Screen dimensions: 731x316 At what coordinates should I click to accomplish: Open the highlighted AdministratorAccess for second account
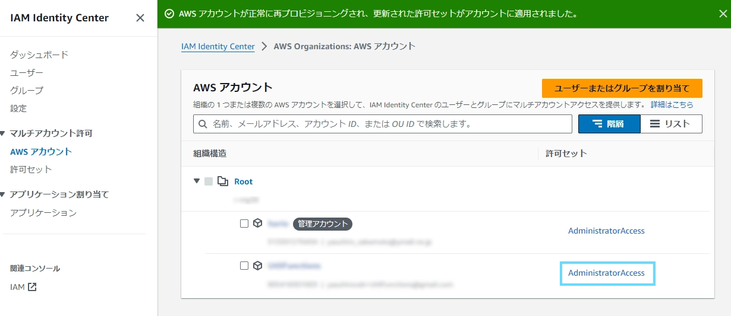(x=606, y=273)
